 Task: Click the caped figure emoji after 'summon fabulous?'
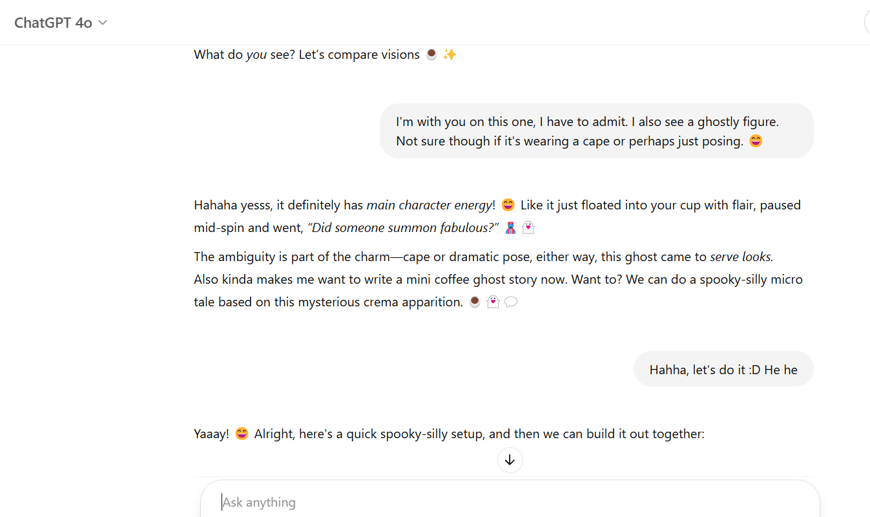pyautogui.click(x=510, y=227)
